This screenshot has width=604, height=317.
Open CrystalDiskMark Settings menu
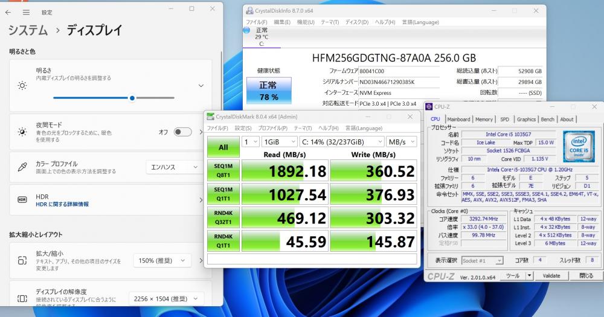pos(243,128)
